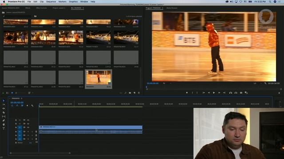
Task: Add marker in the timeline header
Action: click(27, 106)
